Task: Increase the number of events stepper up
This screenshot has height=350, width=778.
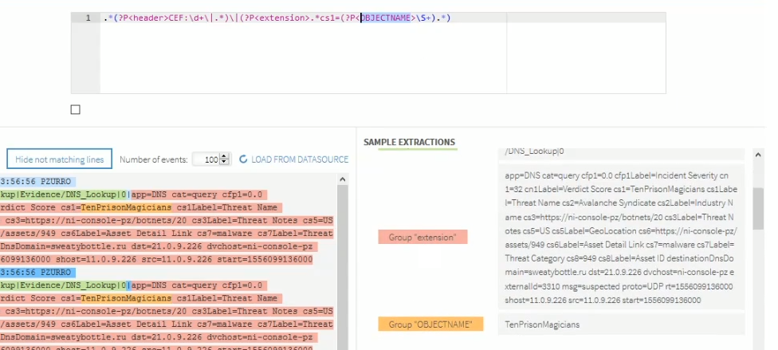Action: tap(224, 156)
